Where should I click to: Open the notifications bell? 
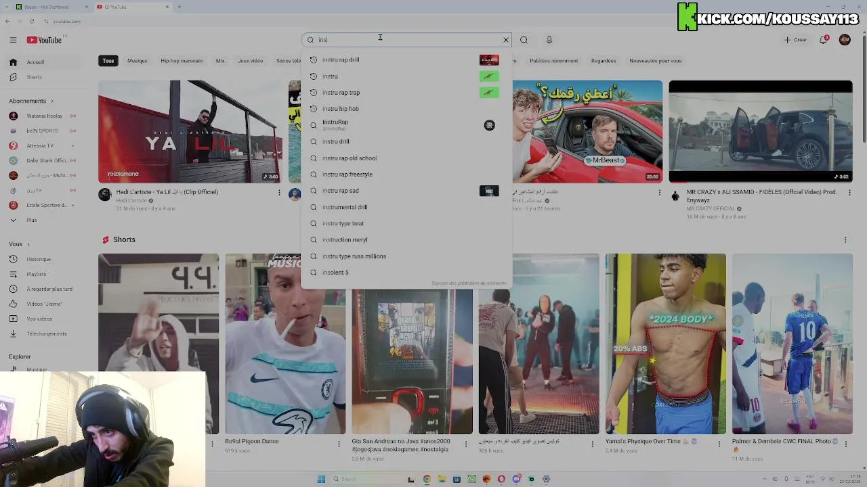click(824, 40)
